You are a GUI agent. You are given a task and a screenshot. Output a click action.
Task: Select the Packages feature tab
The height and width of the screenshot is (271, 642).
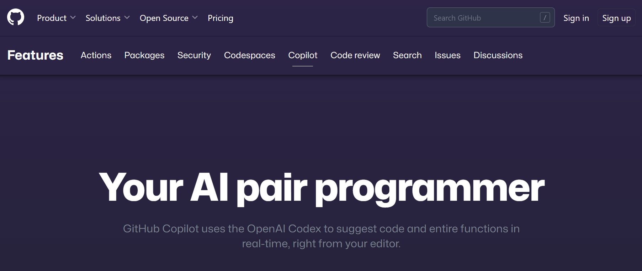point(144,55)
